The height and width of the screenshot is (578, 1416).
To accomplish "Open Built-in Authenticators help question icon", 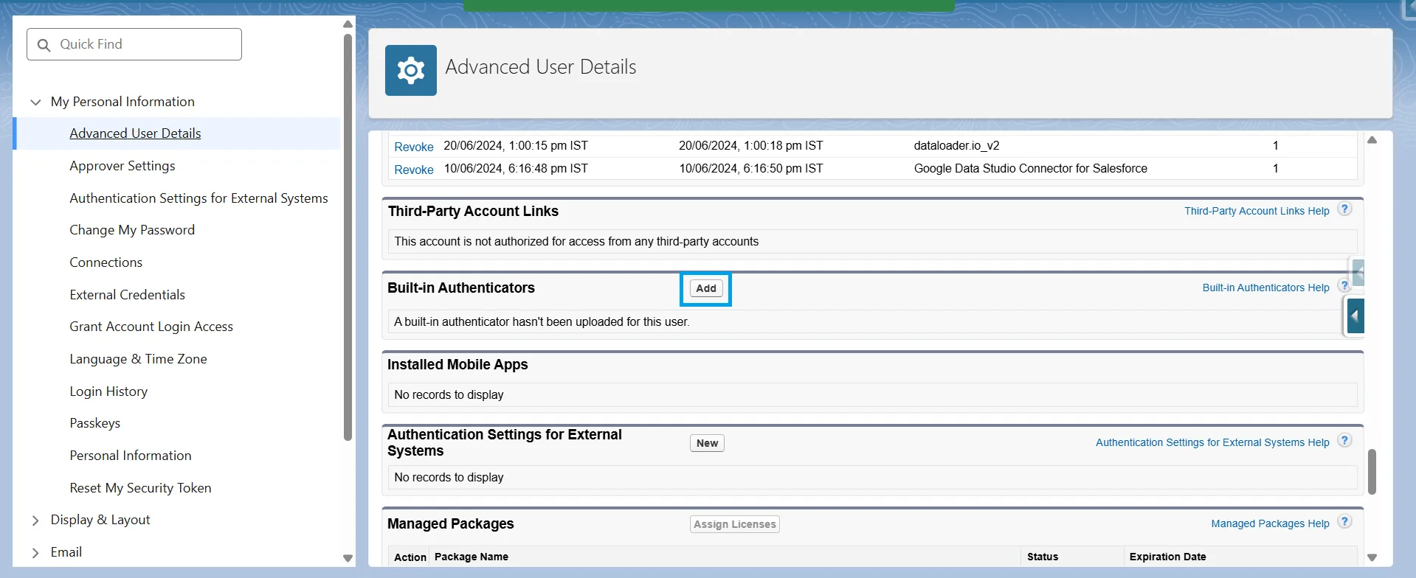I will (x=1344, y=286).
